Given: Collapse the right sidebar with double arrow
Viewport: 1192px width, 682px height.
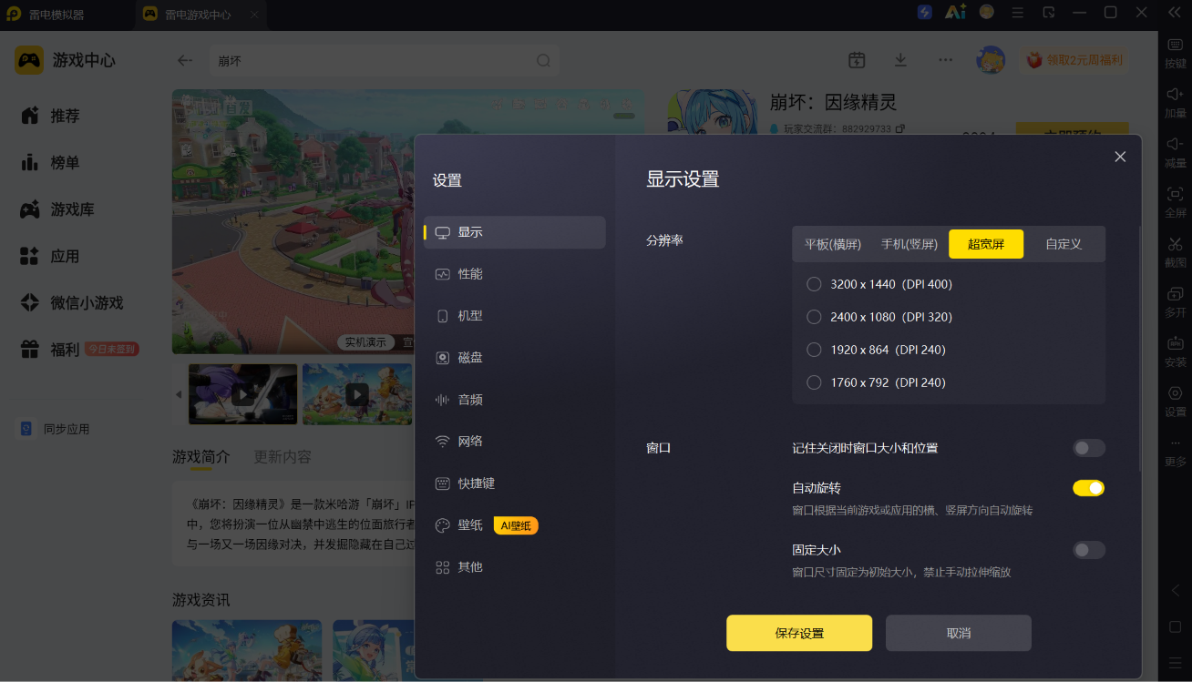Looking at the screenshot, I should [x=1175, y=12].
